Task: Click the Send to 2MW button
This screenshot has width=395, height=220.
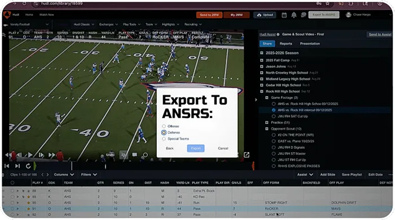Action: (209, 15)
